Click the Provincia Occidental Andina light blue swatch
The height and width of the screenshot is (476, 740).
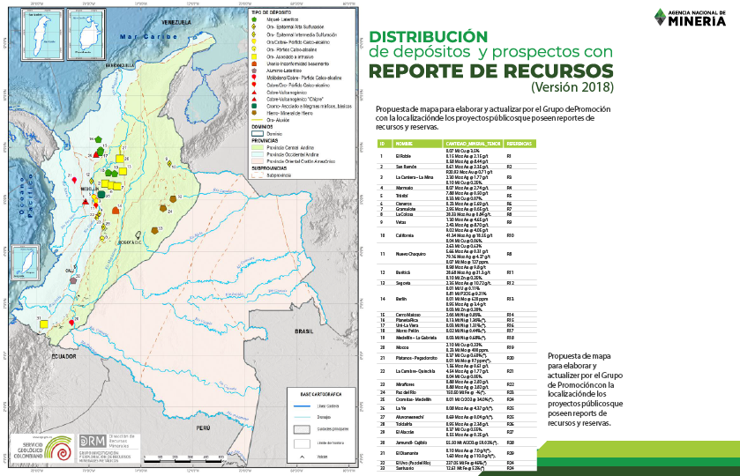[x=257, y=154]
